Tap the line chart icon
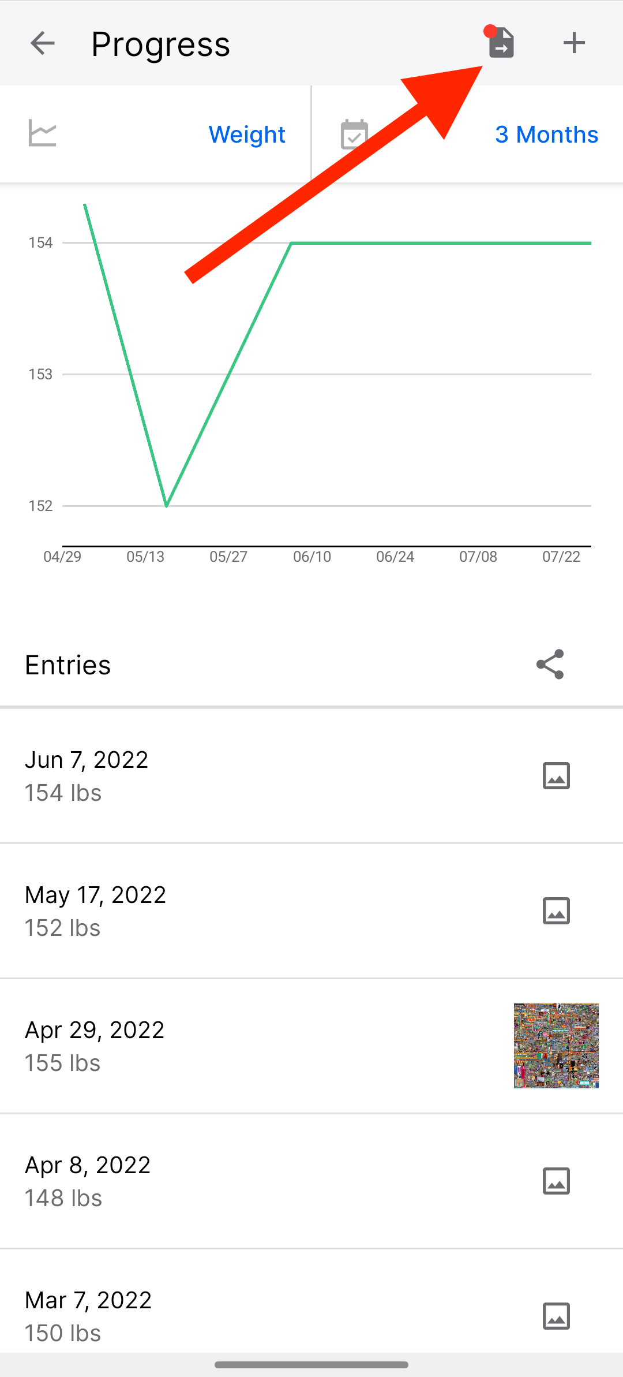Image resolution: width=623 pixels, height=1377 pixels. coord(42,133)
